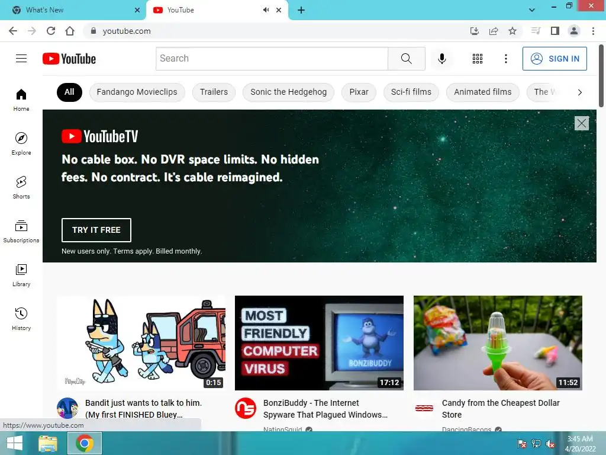Open Library in sidebar
The image size is (606, 455).
(x=21, y=275)
